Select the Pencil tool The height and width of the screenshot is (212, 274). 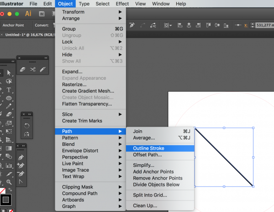9,106
